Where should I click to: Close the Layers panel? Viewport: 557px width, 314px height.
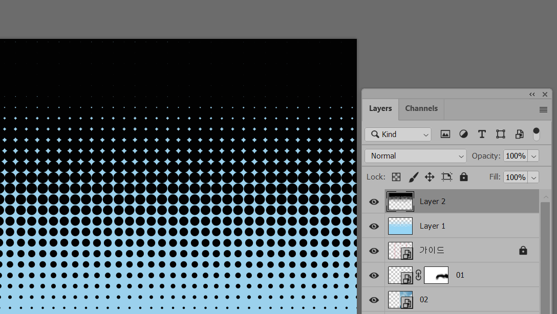pos(545,95)
